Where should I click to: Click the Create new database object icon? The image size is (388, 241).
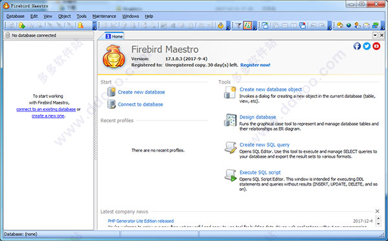click(x=230, y=93)
